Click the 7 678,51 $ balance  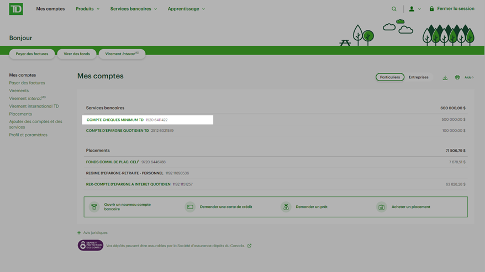pos(457,162)
